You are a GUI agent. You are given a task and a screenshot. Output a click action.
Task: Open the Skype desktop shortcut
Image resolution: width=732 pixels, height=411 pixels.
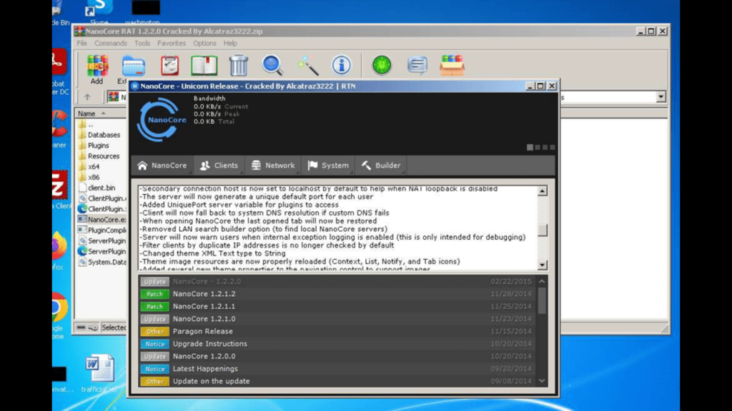(99, 13)
